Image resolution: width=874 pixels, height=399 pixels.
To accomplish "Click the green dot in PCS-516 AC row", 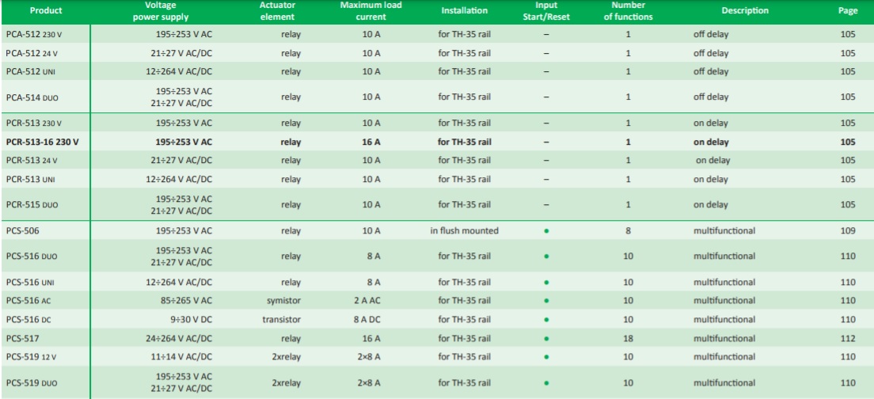I will 546,301.
